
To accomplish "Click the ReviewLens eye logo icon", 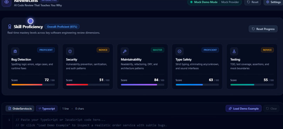I will 7,2.
